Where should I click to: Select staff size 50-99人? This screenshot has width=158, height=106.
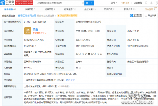28,68
